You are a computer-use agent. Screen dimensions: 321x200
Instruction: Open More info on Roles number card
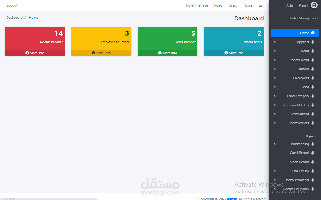coord(167,53)
